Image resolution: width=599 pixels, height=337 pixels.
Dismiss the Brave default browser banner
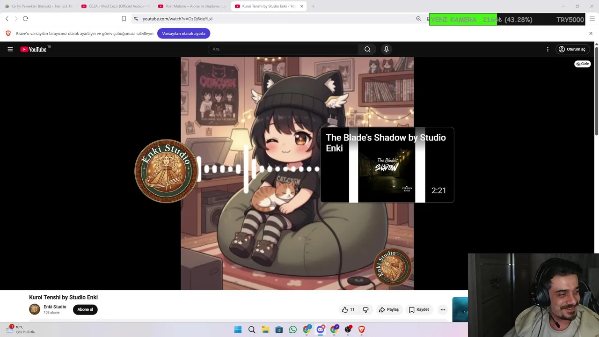[x=591, y=34]
